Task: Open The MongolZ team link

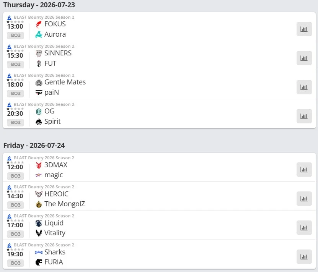Action: (x=65, y=204)
